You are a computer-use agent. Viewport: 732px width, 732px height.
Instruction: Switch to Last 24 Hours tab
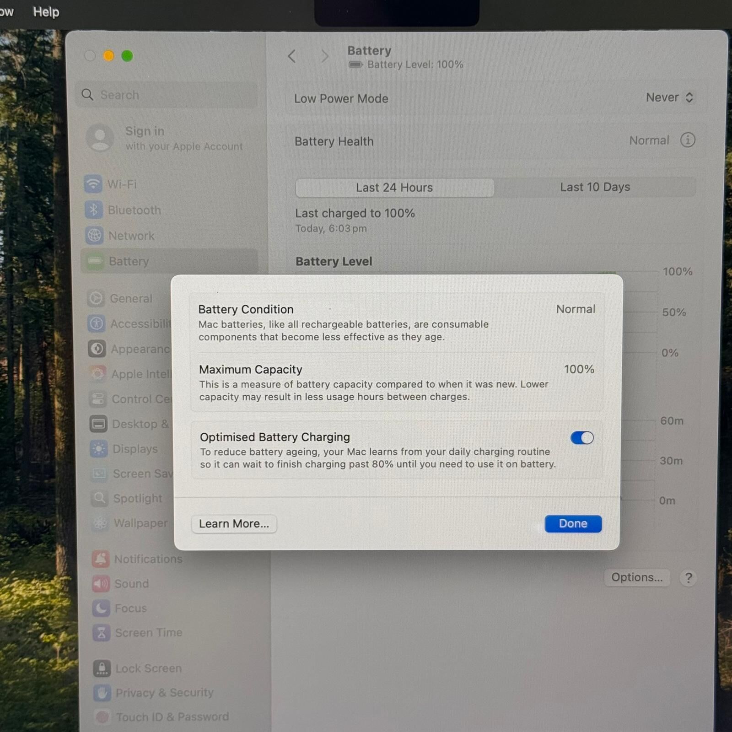pos(394,188)
